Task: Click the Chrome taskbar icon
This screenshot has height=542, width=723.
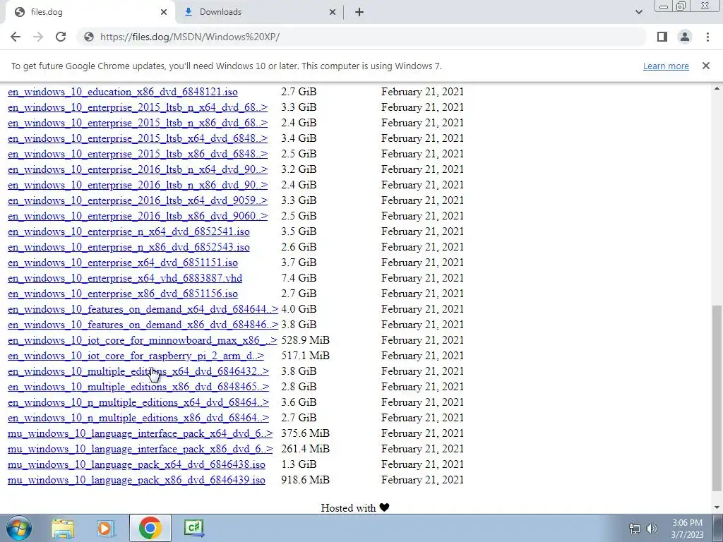Action: 150,528
